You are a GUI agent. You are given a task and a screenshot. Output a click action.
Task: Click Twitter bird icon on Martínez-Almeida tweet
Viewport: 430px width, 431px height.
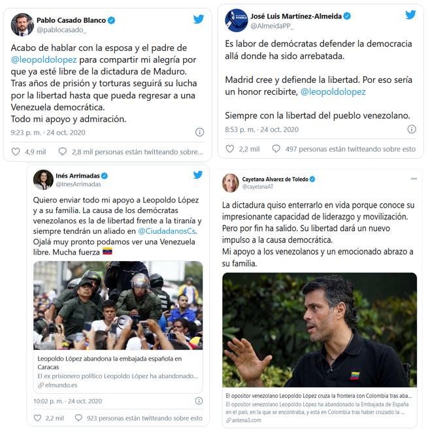(x=410, y=14)
